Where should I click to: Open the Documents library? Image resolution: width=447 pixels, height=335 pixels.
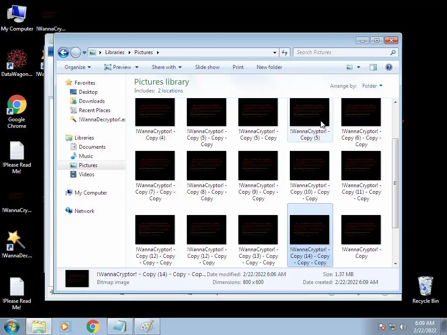pyautogui.click(x=92, y=147)
